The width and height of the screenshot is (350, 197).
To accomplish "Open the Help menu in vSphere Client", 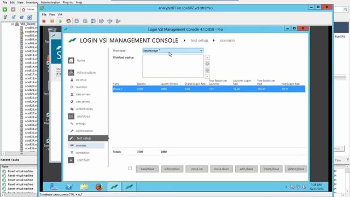I will point(79,2).
